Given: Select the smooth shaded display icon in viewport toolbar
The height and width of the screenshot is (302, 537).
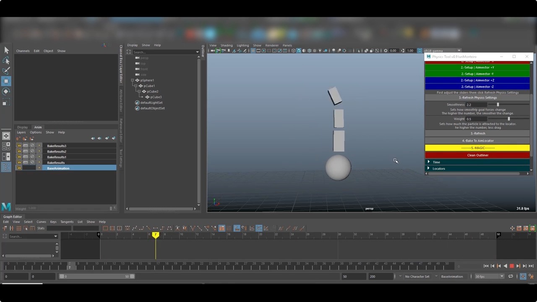Looking at the screenshot, I should [x=299, y=51].
